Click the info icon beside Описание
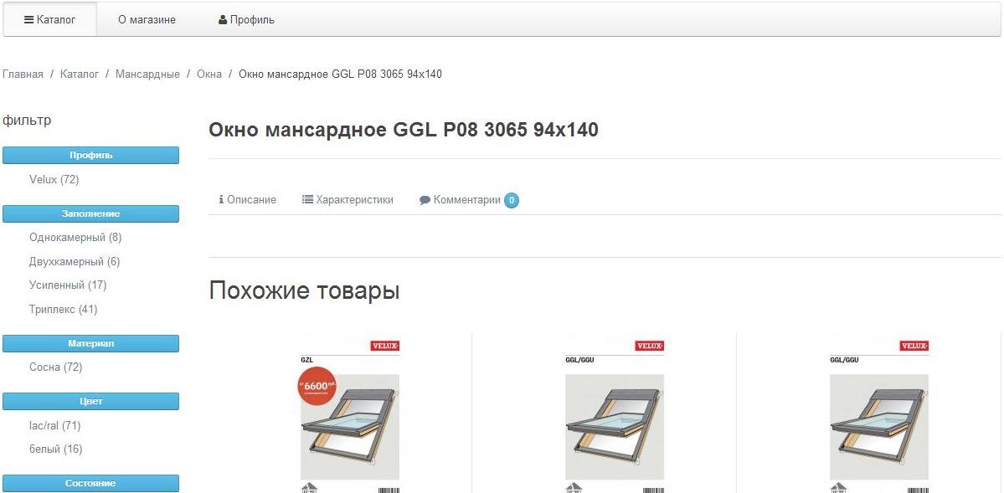Screen dimensions: 1004x493 (x=222, y=200)
